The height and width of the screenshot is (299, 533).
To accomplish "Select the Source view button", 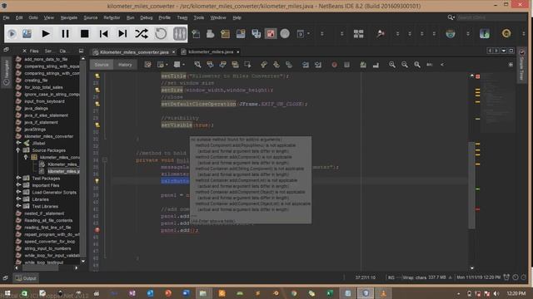I will (x=102, y=65).
